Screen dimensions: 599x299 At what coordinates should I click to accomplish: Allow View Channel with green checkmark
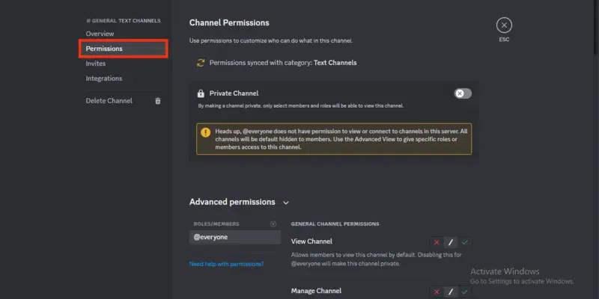465,242
